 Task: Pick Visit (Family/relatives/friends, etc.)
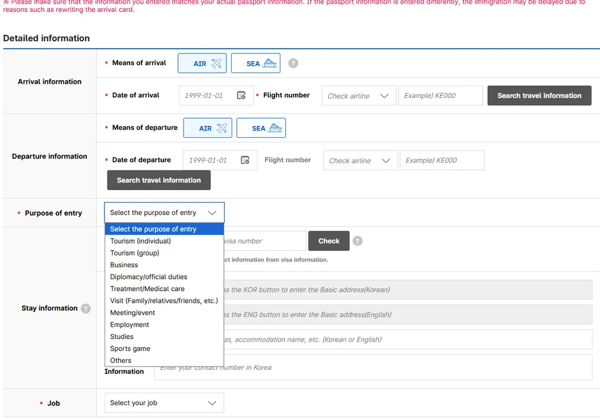[x=164, y=301]
